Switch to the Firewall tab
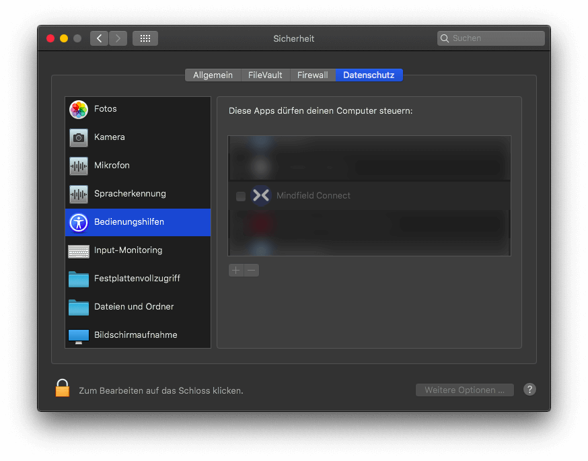588x461 pixels. (x=313, y=75)
